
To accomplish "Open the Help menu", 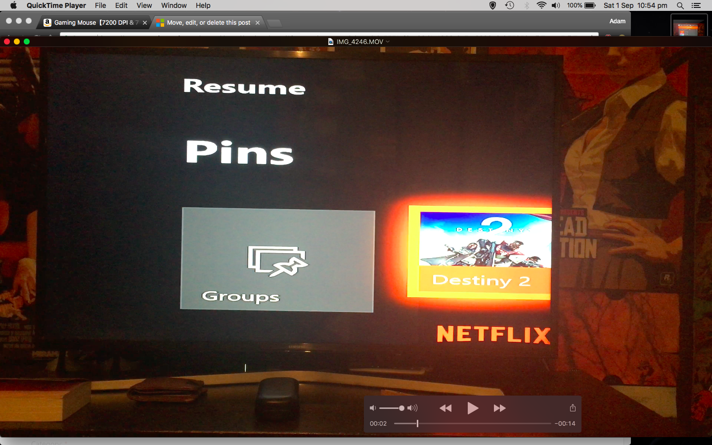I will pyautogui.click(x=203, y=5).
